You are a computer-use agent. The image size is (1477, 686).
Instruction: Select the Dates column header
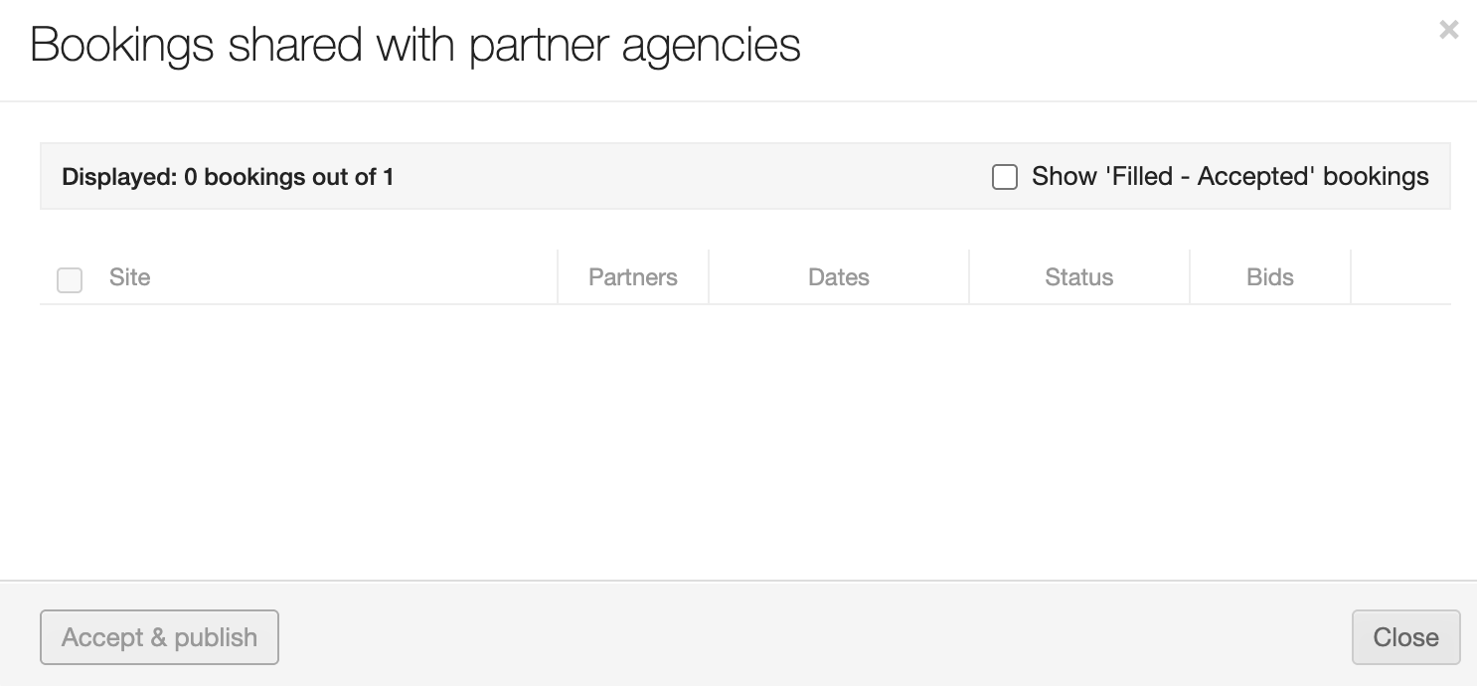(839, 277)
